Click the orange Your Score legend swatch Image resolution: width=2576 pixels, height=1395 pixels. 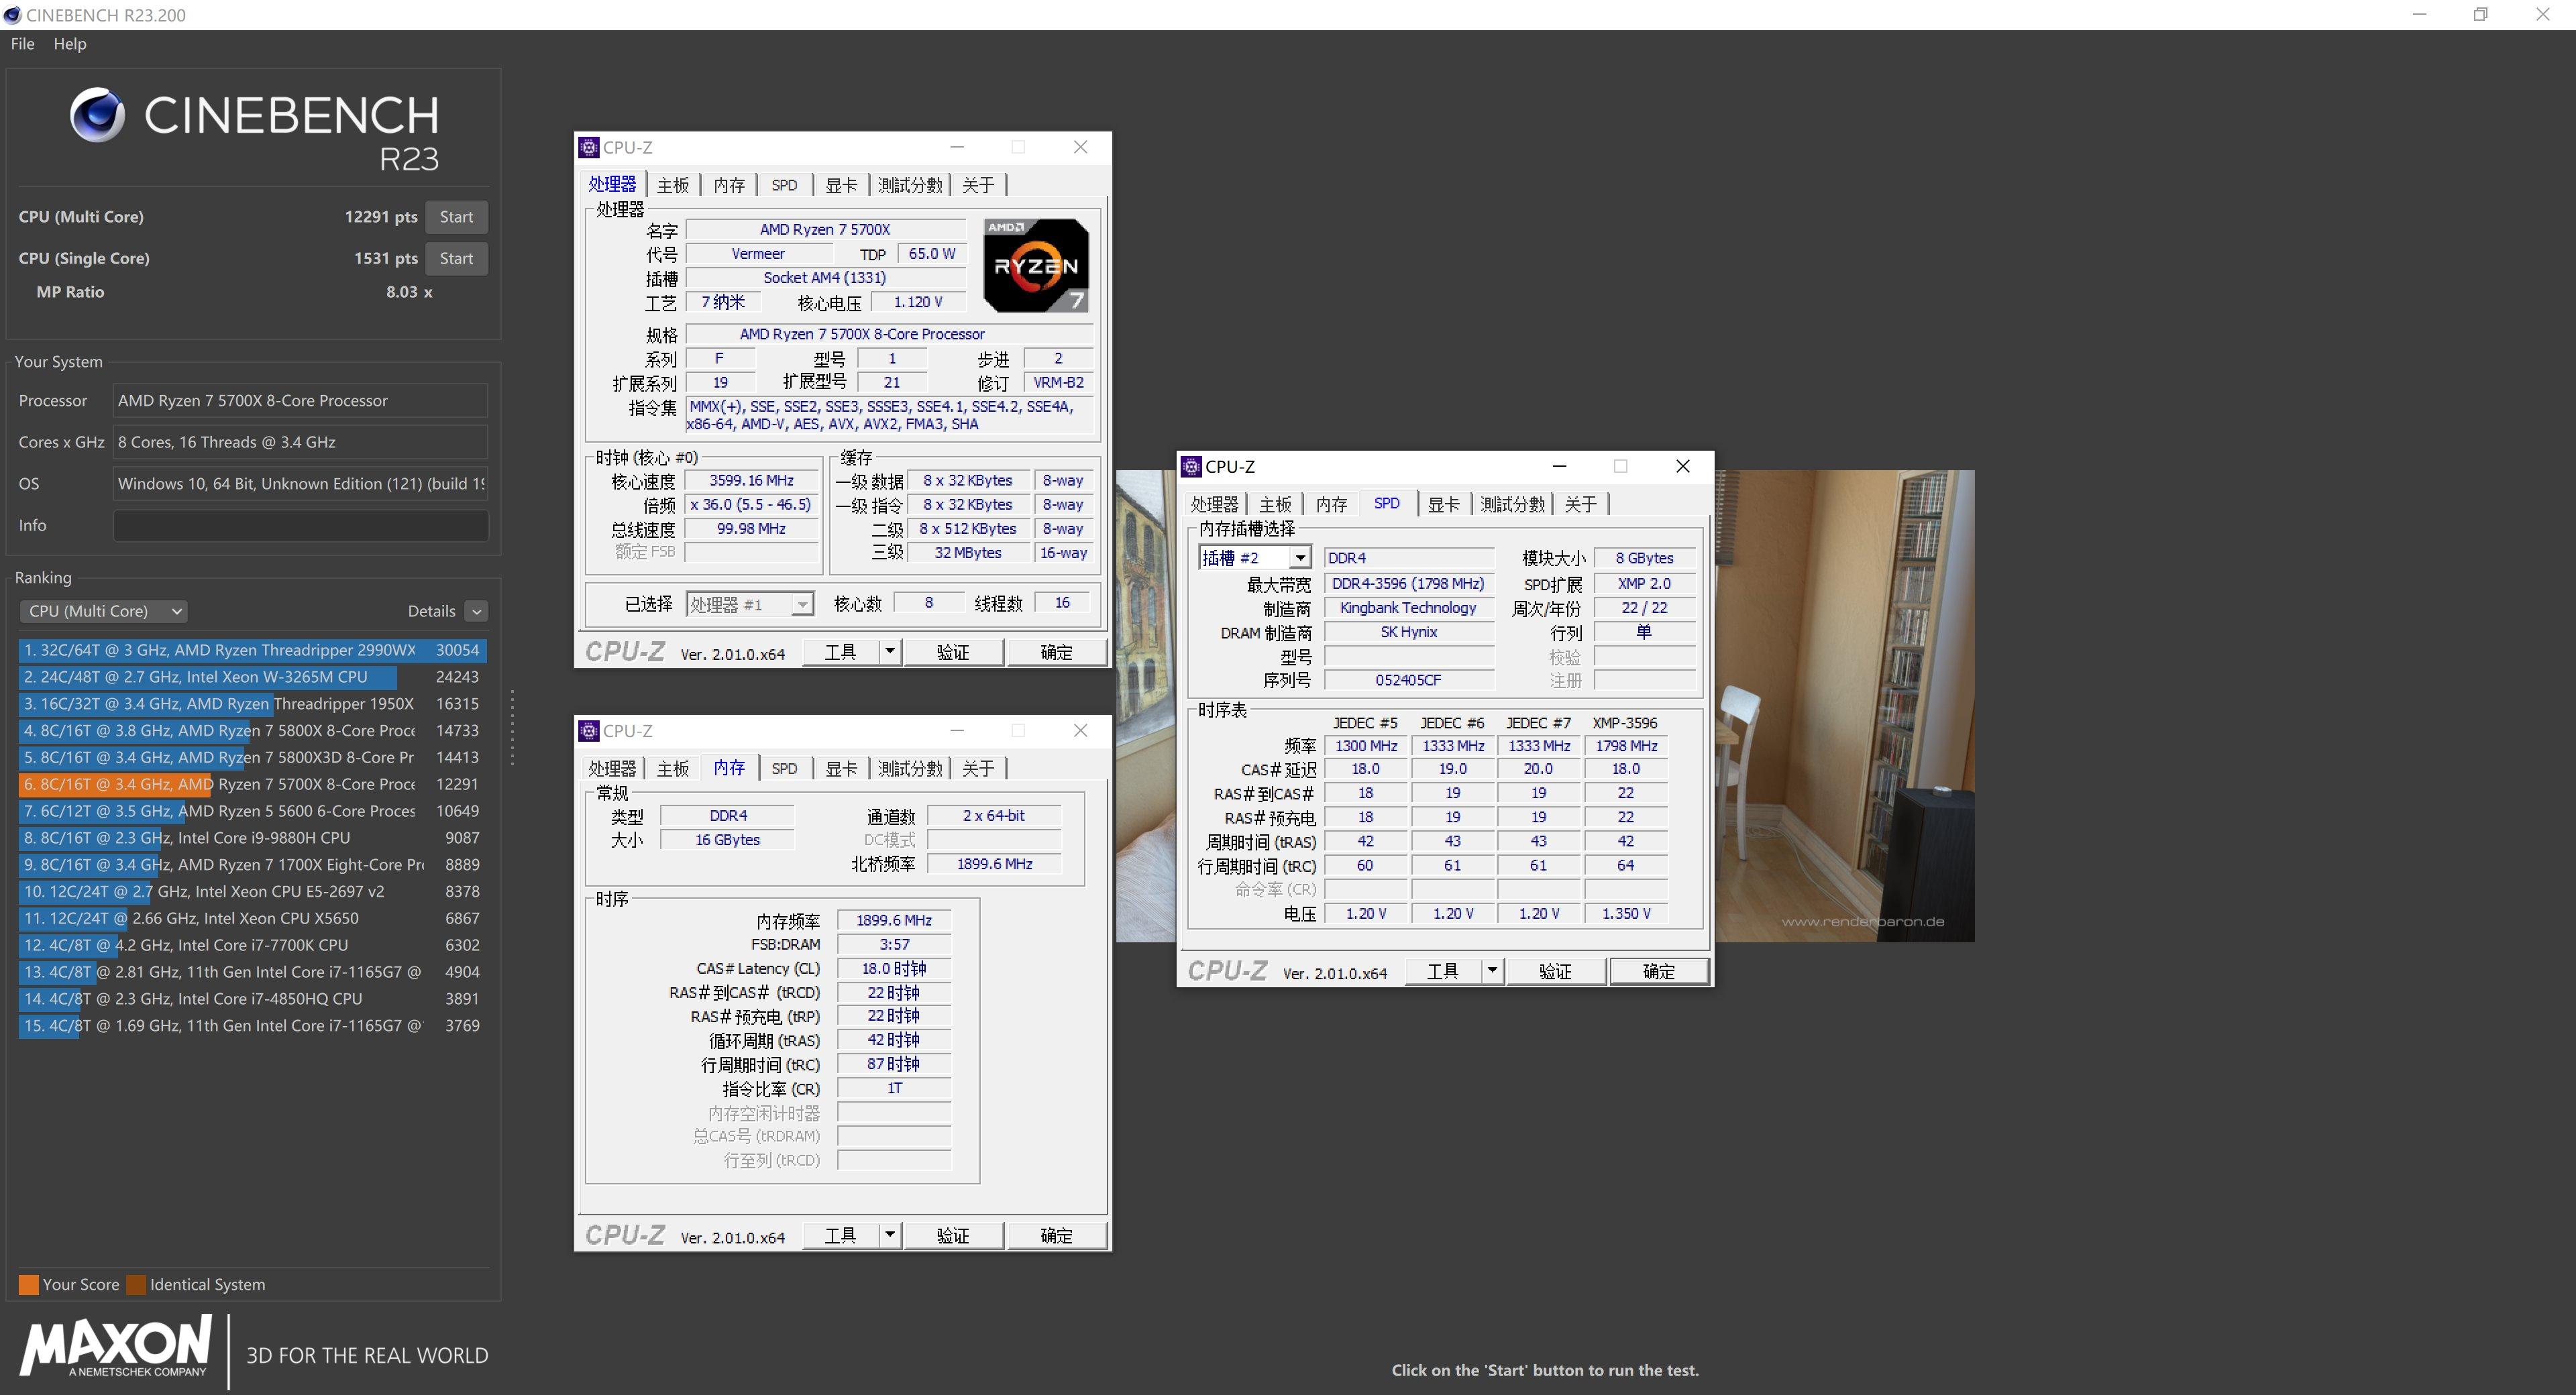[x=29, y=1284]
